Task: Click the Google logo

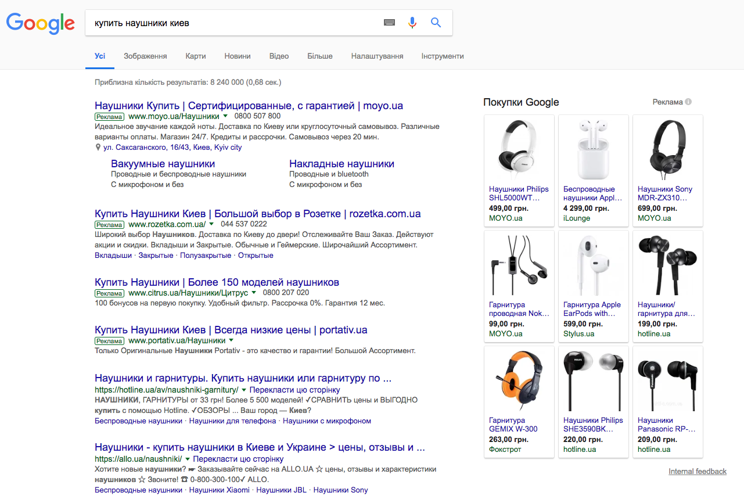Action: point(41,23)
